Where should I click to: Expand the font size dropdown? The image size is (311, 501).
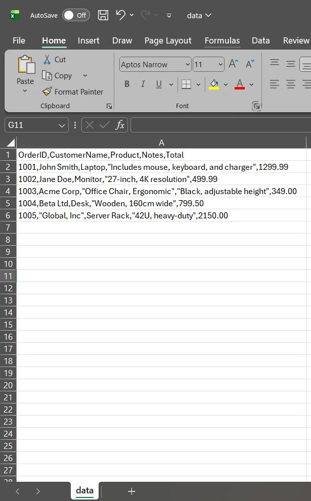click(x=220, y=64)
